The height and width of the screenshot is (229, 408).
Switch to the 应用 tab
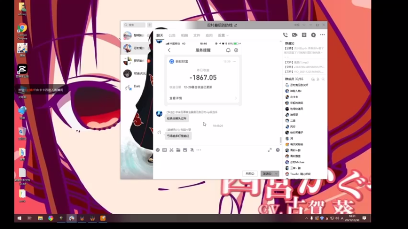pos(209,35)
